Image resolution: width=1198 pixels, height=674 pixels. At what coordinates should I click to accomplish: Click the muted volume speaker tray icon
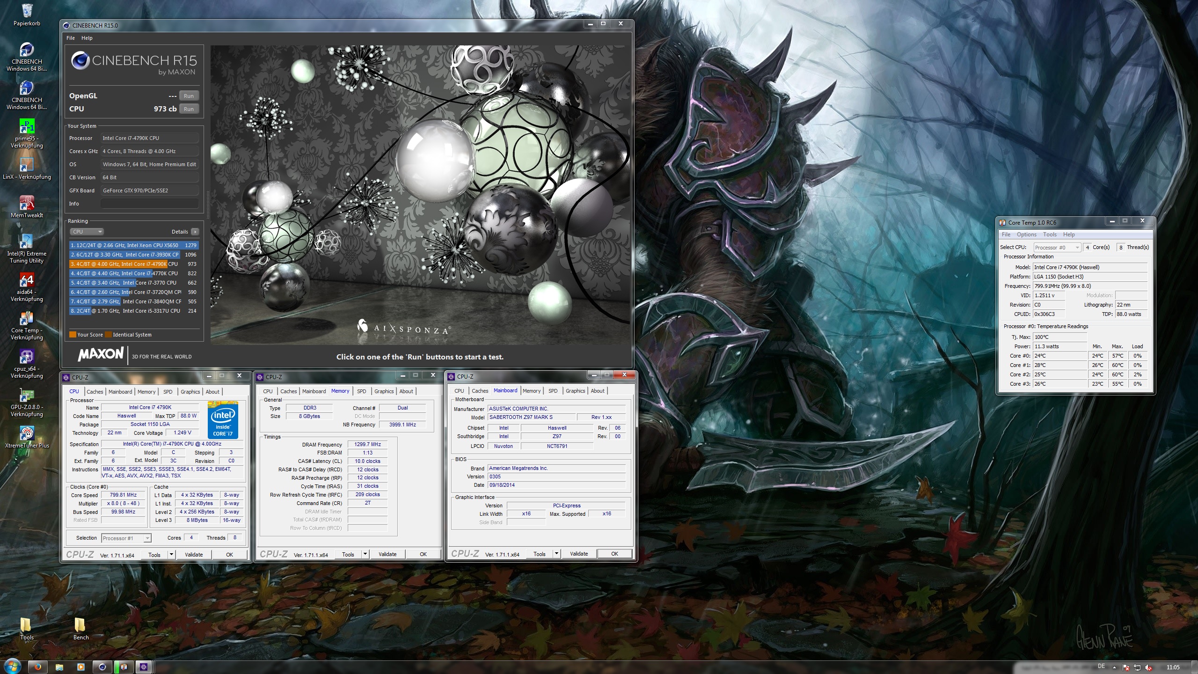[1148, 667]
